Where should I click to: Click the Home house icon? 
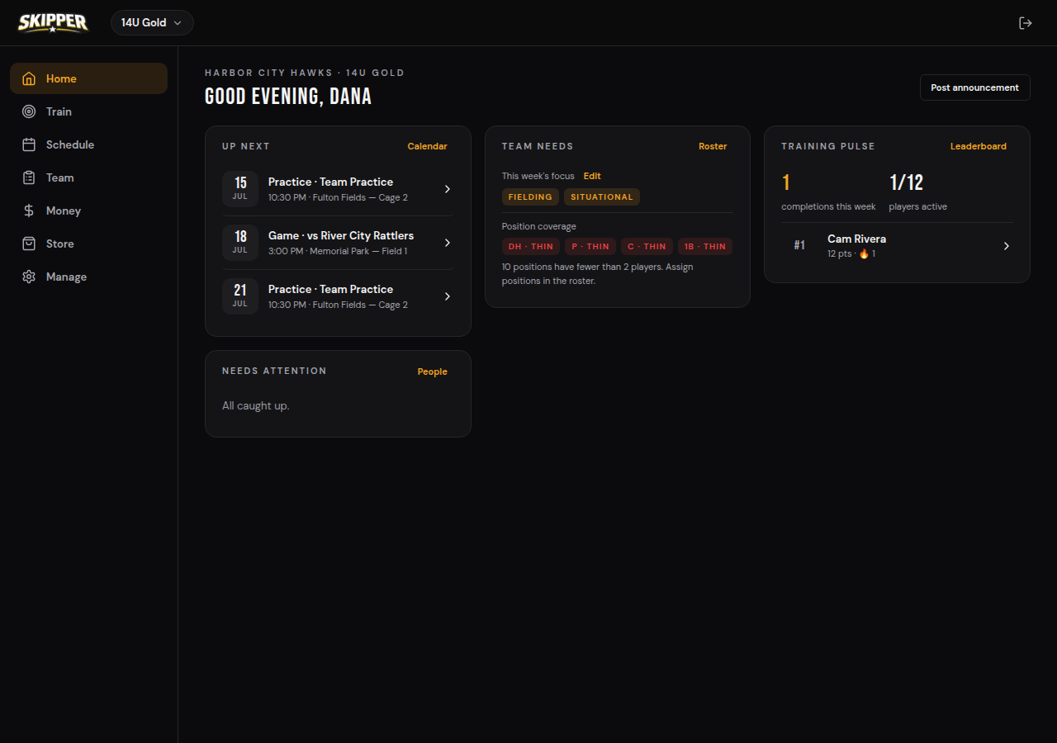(x=29, y=78)
